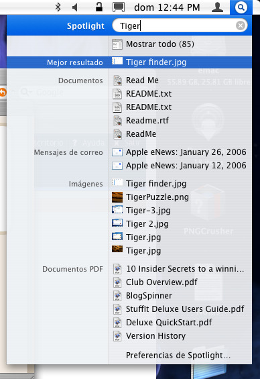The height and width of the screenshot is (379, 260).
Task: Click the Spotlight magnifying glass icon
Action: [241, 7]
